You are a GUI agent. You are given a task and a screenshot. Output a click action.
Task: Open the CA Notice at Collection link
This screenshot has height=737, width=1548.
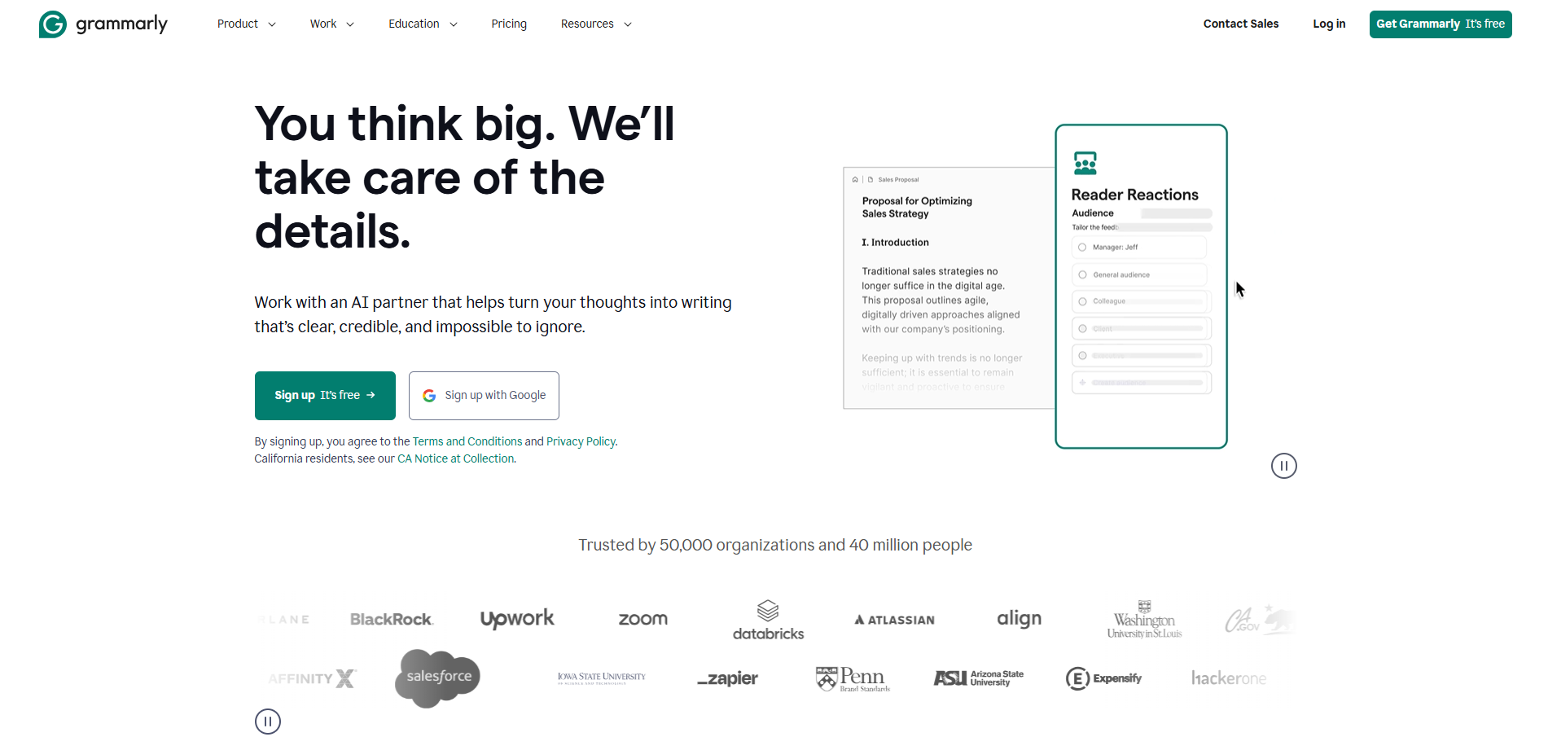456,458
